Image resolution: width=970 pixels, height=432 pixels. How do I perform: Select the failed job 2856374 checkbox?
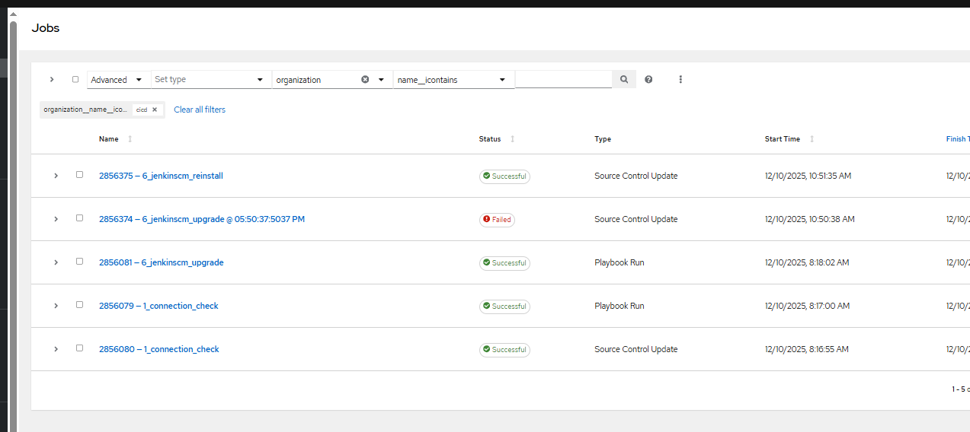pyautogui.click(x=79, y=218)
